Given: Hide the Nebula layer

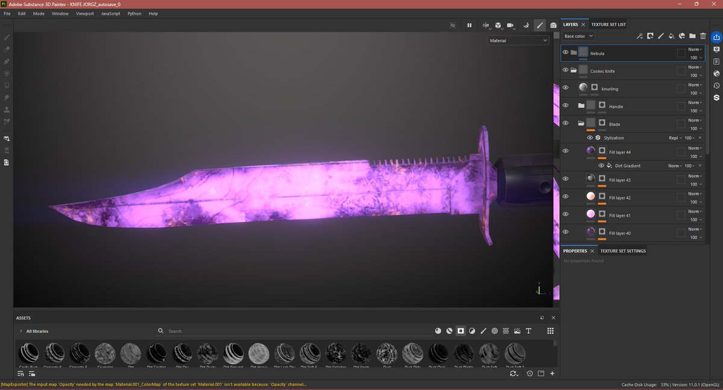Looking at the screenshot, I should click(565, 52).
